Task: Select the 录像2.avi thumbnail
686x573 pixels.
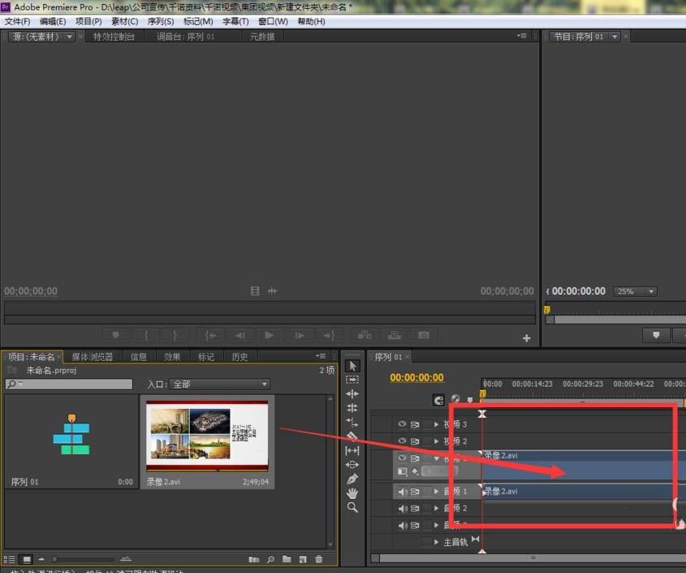Action: pos(206,437)
